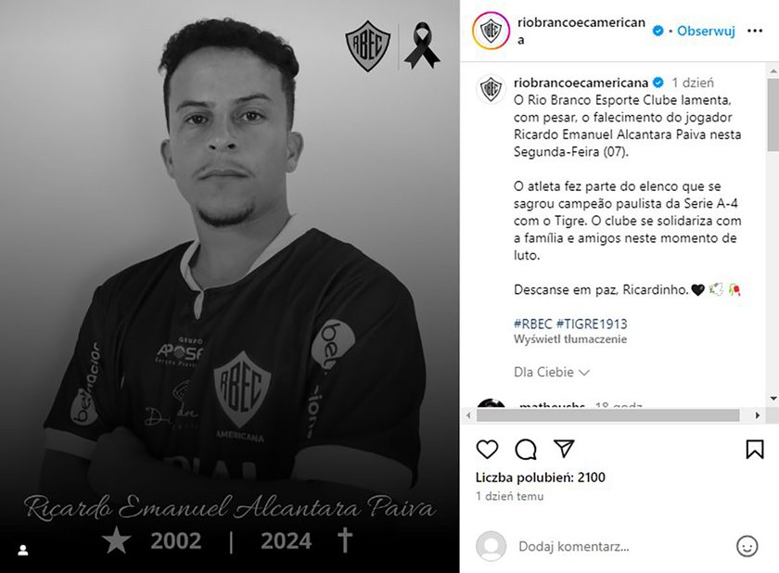Click horizontal scrollbar left arrow

tap(468, 415)
